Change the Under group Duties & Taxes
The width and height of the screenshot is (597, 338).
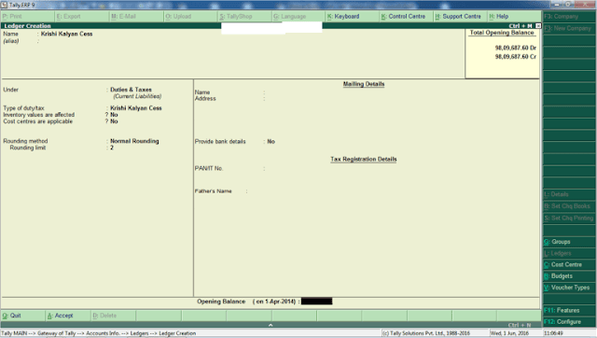[x=131, y=90]
